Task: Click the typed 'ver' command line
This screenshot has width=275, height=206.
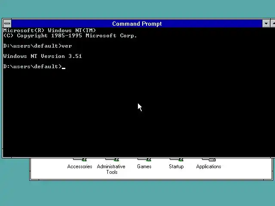Action: click(x=37, y=46)
